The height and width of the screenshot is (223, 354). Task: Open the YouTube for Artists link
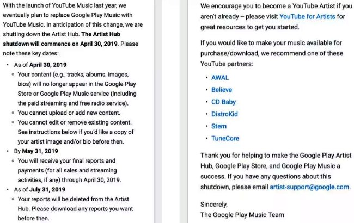pyautogui.click(x=307, y=16)
